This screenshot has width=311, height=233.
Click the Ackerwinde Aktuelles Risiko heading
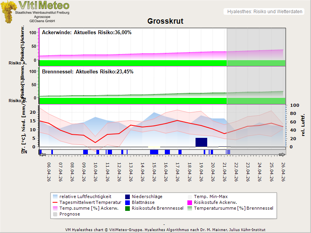(86, 33)
